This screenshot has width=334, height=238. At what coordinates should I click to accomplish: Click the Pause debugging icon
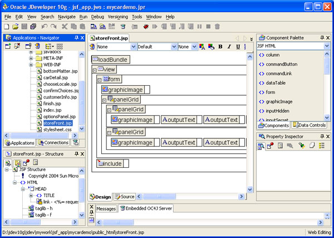click(x=199, y=27)
